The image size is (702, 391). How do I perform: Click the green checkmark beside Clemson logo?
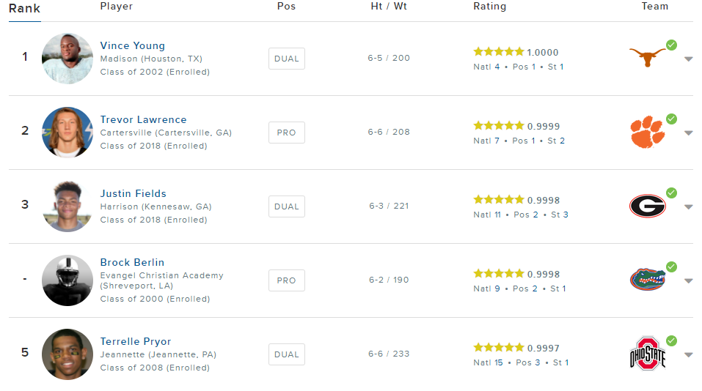pos(671,119)
